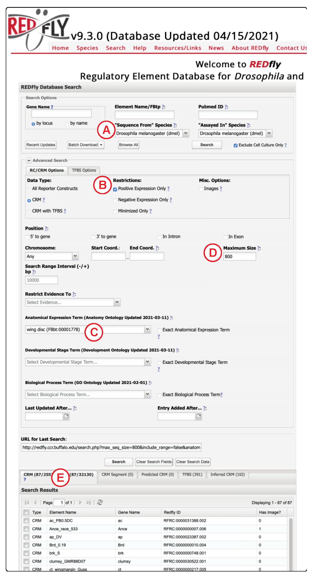
Task: Open Last Updated After calendar picker
Action: pos(66,416)
